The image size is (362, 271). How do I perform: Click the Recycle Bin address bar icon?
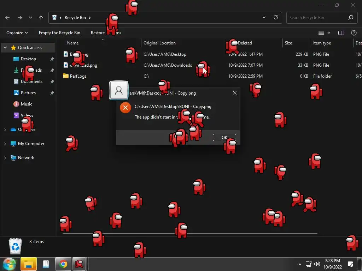tap(54, 17)
